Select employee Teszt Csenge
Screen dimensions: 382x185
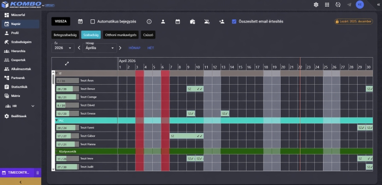89,97
